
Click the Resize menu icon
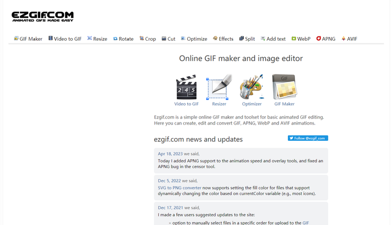(90, 38)
